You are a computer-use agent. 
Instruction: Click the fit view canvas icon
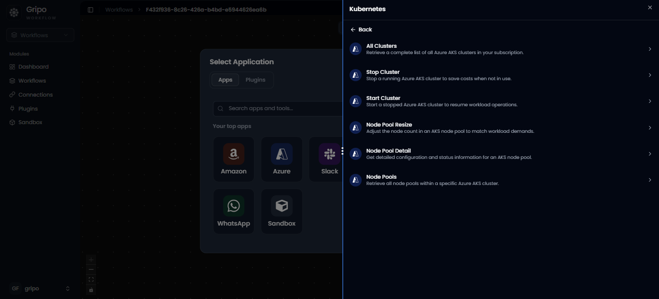pos(91,280)
